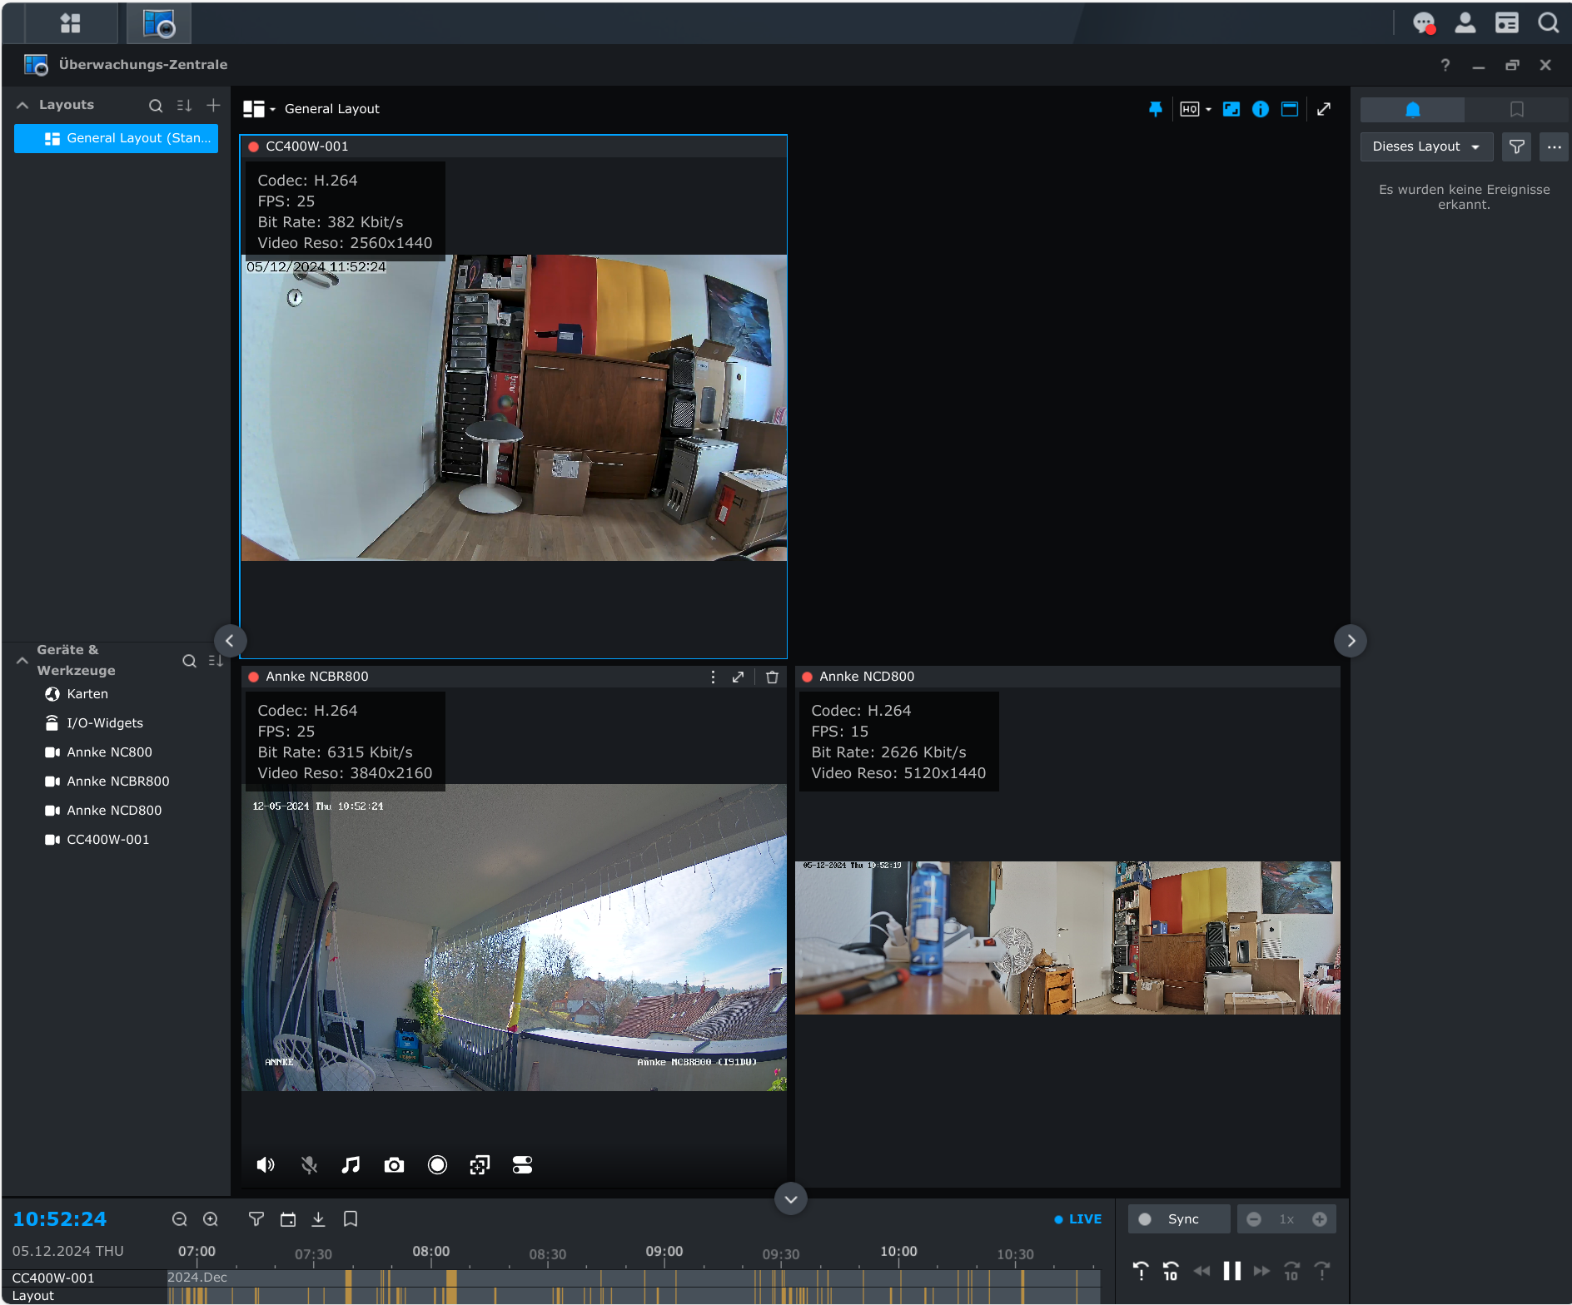
Task: Pause the playback
Action: pos(1231,1271)
